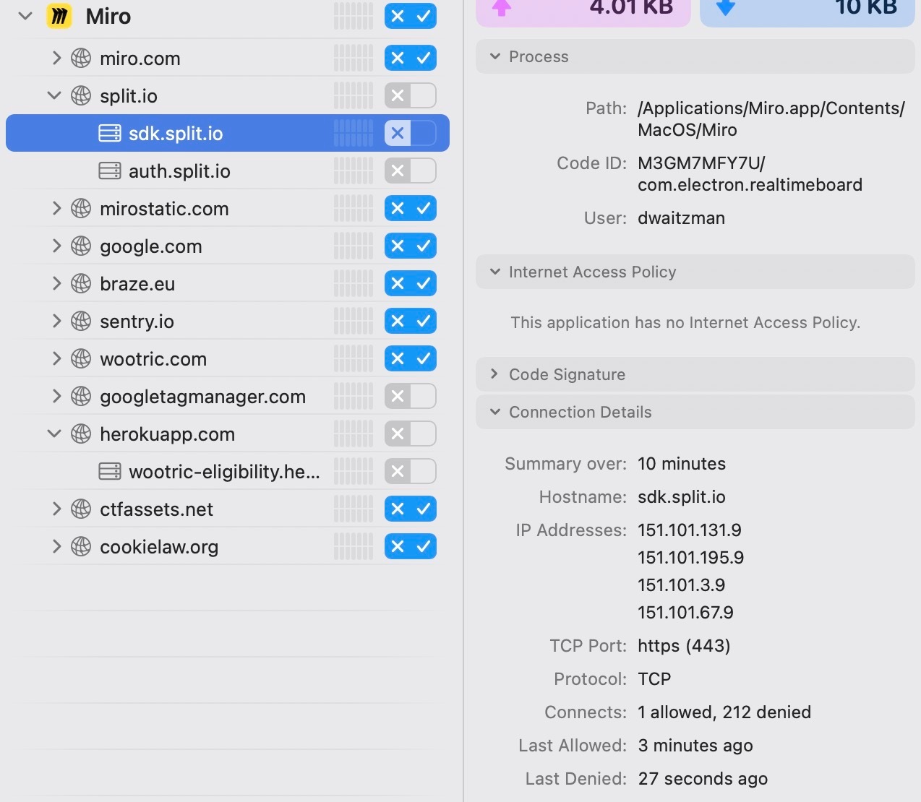Click the Code ID value com.electron.realtimeboard

pyautogui.click(x=750, y=185)
